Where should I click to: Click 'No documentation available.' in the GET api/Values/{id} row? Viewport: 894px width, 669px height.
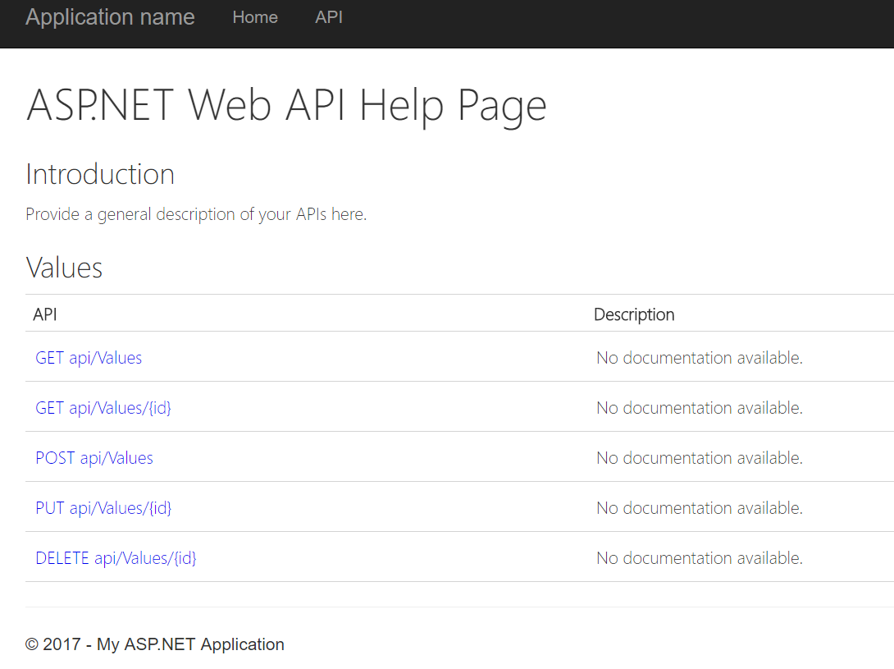[700, 408]
